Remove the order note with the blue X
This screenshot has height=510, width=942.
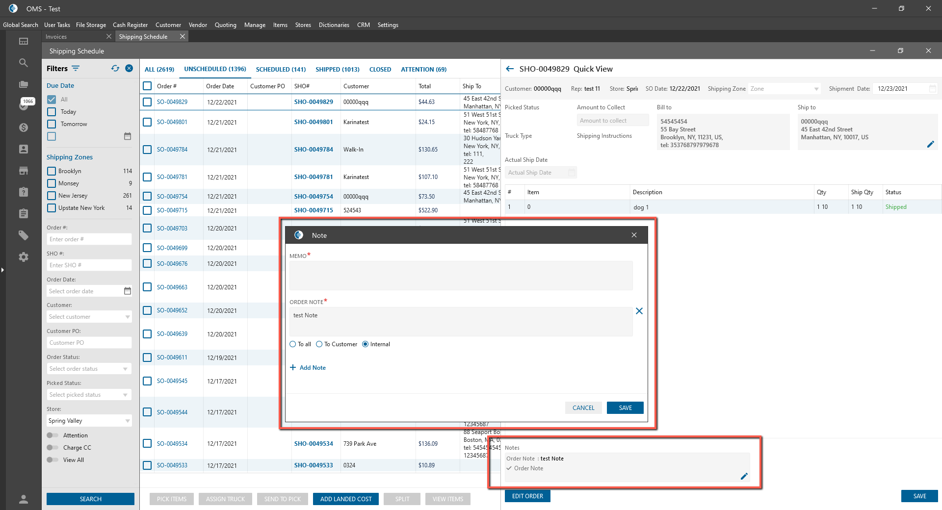pyautogui.click(x=639, y=311)
